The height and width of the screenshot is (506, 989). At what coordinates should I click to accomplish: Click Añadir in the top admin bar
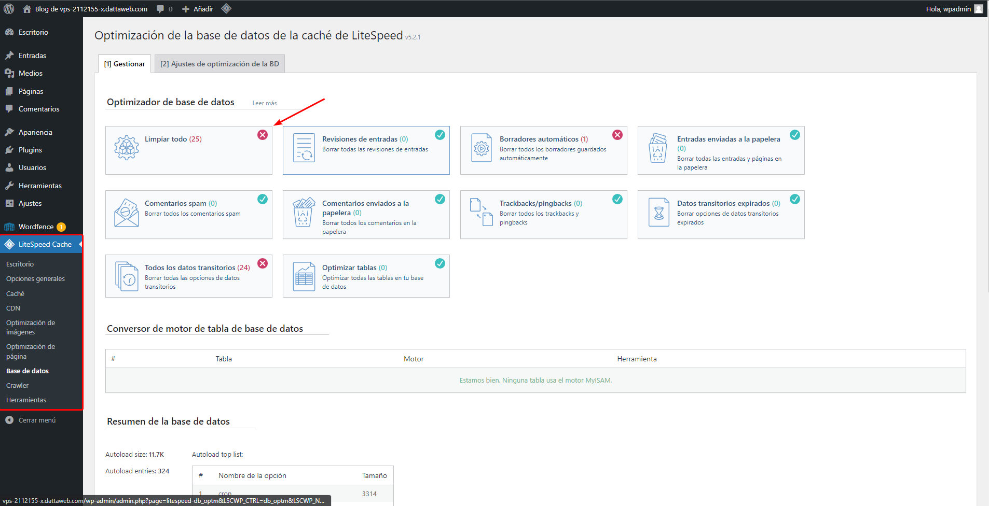[x=198, y=9]
